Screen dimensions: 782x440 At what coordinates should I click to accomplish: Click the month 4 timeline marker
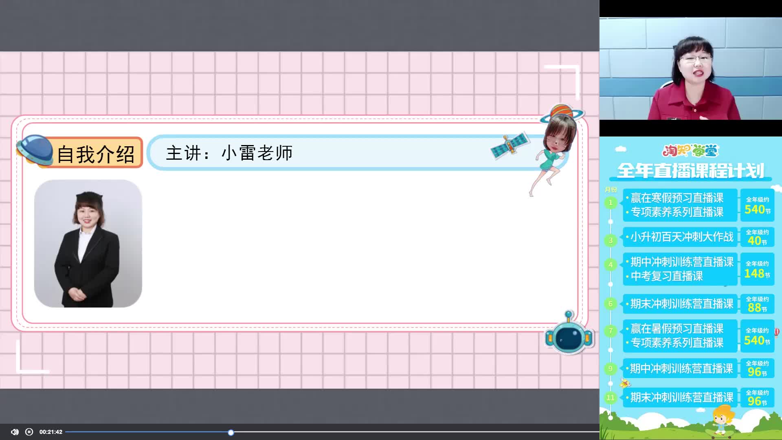coord(611,265)
